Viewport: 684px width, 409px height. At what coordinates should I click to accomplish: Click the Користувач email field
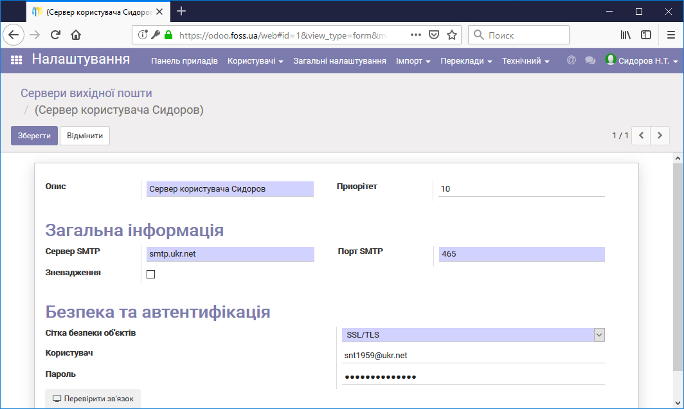[473, 356]
